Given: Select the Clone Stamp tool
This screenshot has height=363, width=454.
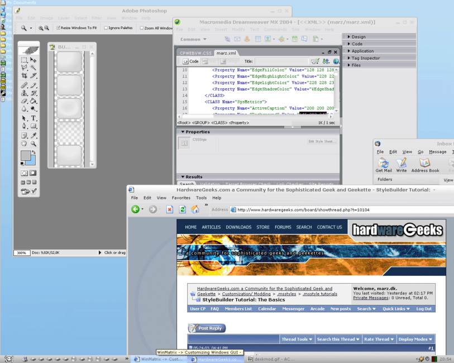Looking at the screenshot, I should click(25, 93).
